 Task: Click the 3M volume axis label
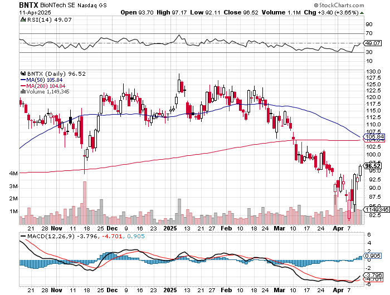pyautogui.click(x=13, y=186)
